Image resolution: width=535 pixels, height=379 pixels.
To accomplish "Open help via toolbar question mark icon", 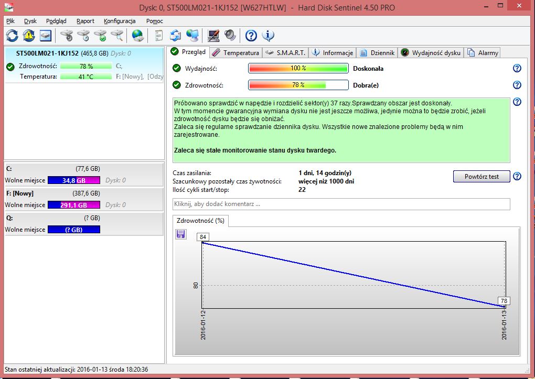I will tap(251, 36).
